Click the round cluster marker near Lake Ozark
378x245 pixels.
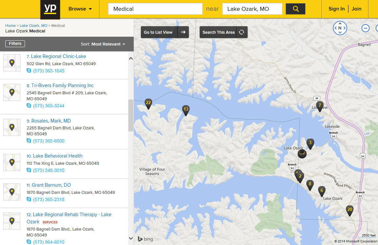point(302,153)
